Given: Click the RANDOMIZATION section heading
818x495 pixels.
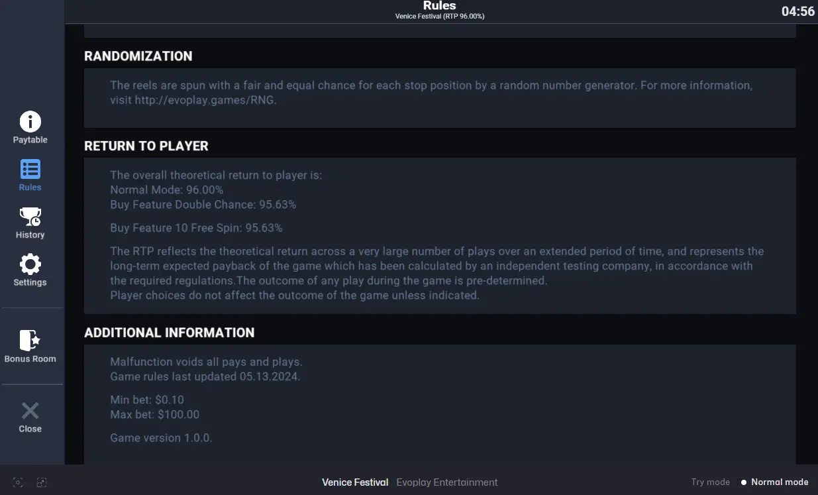Looking at the screenshot, I should coord(138,56).
